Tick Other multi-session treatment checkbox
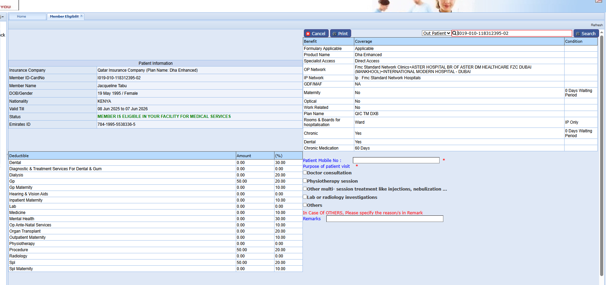 click(x=305, y=189)
